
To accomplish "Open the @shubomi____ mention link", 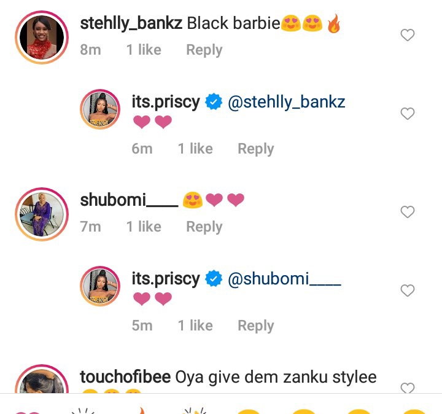I will click(x=284, y=279).
